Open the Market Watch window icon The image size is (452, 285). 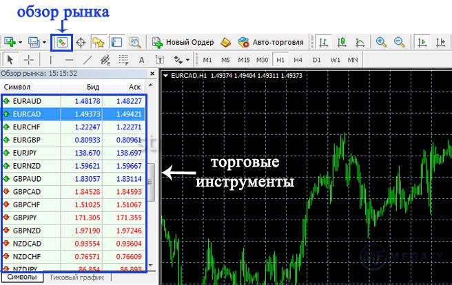pos(62,42)
